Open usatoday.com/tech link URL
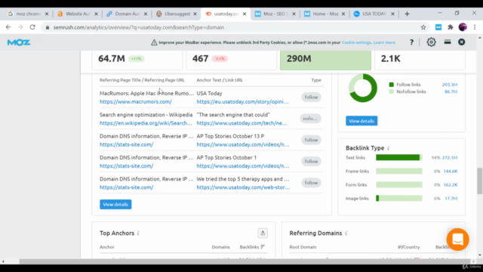 [x=241, y=123]
